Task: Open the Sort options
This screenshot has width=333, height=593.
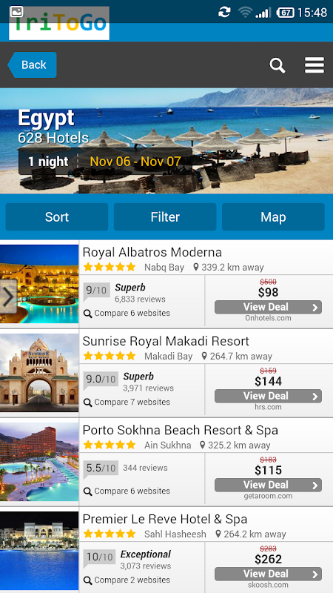Action: tap(57, 217)
